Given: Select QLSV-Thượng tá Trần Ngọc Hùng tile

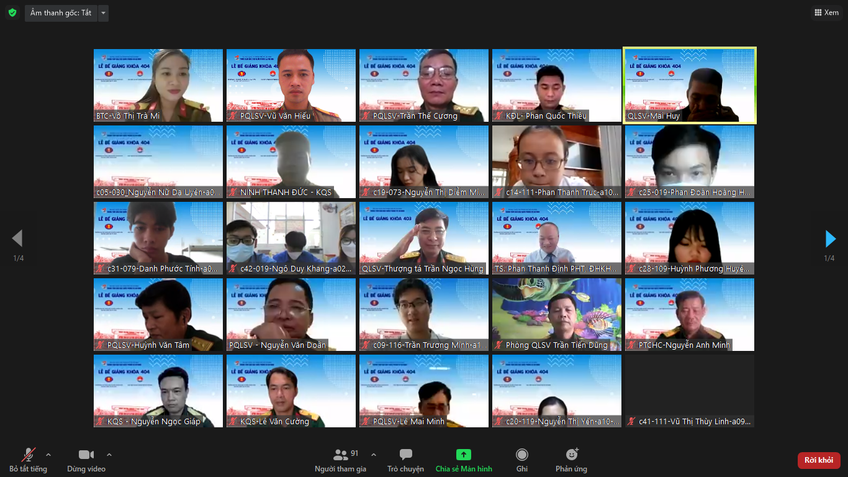Looking at the screenshot, I should click(424, 238).
